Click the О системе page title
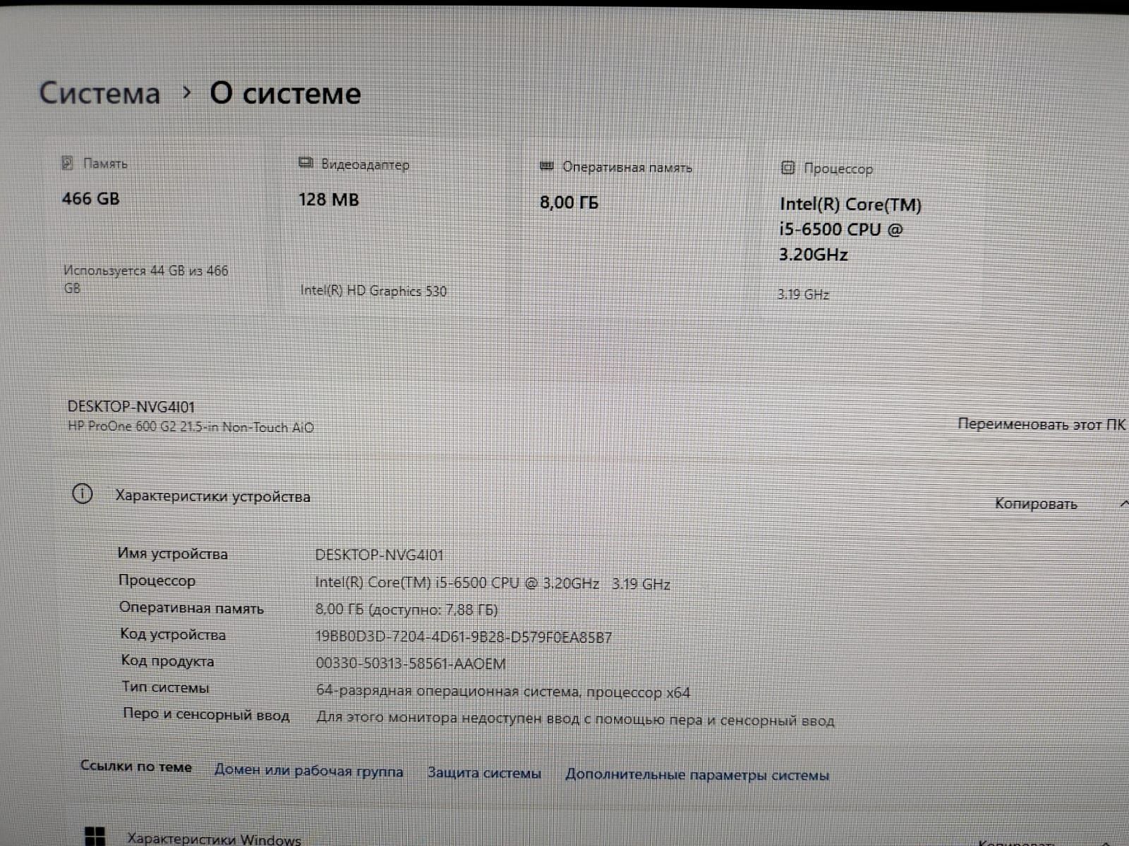The image size is (1129, 846). point(285,93)
